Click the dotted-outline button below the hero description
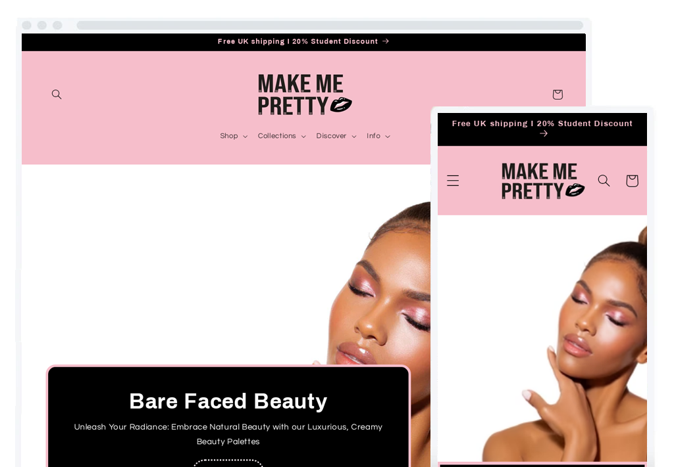This screenshot has width=674, height=467. [x=228, y=462]
